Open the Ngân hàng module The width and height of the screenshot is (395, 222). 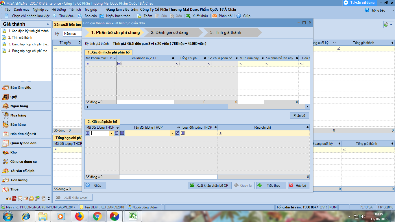point(26,106)
